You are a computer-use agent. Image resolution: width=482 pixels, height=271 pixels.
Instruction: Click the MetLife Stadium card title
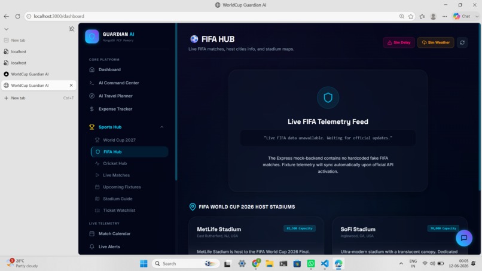[x=219, y=229]
